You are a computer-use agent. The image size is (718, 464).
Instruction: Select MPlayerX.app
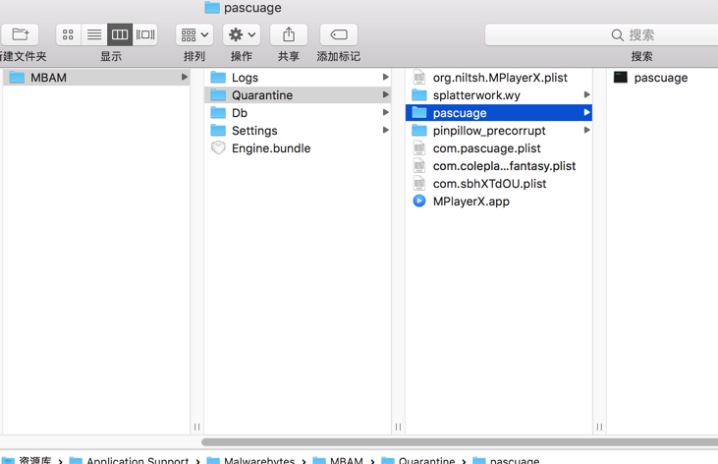pos(499,202)
